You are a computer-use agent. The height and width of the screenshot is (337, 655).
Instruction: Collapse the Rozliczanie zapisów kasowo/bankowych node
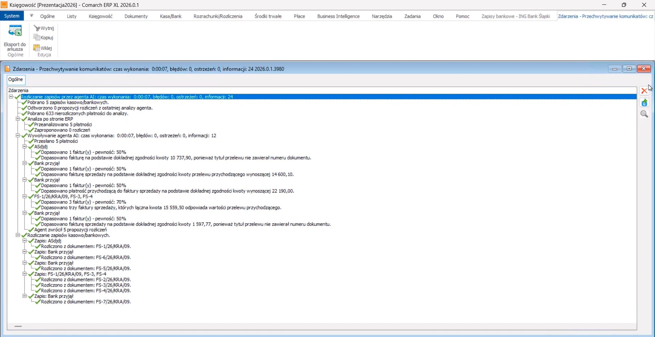click(18, 235)
